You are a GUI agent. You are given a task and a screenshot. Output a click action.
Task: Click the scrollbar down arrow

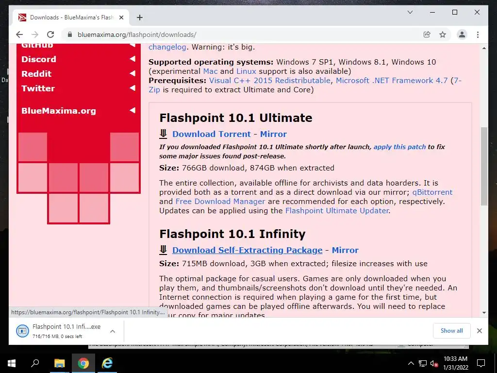point(484,312)
